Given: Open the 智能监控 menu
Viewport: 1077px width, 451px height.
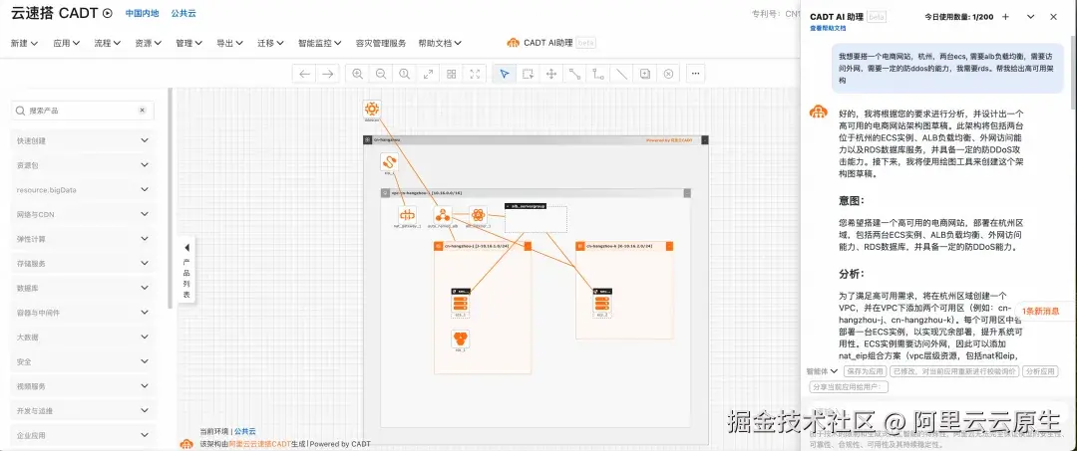Looking at the screenshot, I should click(x=320, y=43).
